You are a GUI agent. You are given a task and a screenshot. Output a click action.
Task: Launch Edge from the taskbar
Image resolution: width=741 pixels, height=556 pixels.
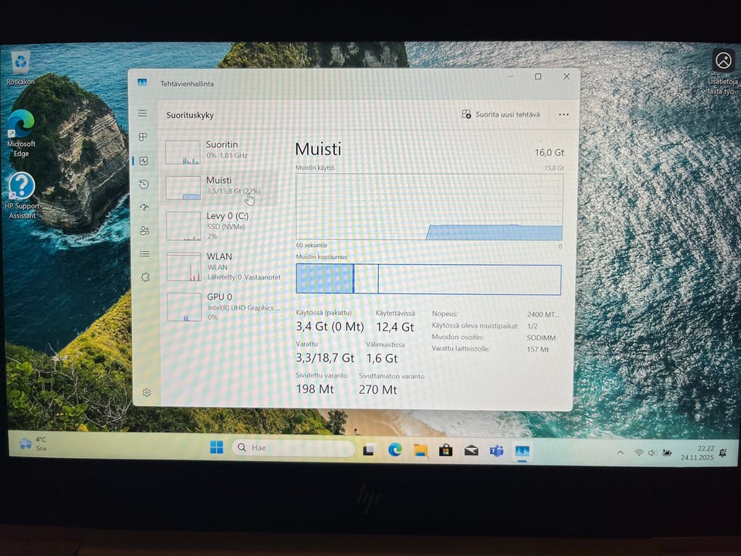tap(395, 449)
